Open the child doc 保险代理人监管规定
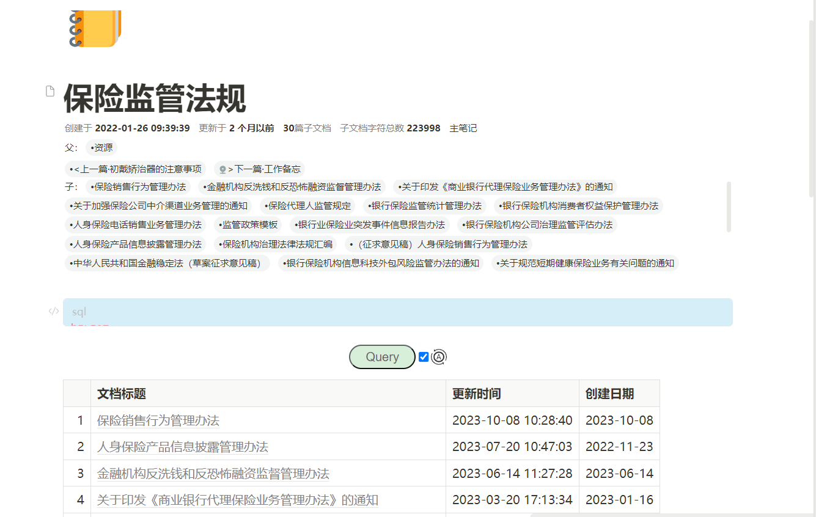This screenshot has width=816, height=517. [307, 206]
